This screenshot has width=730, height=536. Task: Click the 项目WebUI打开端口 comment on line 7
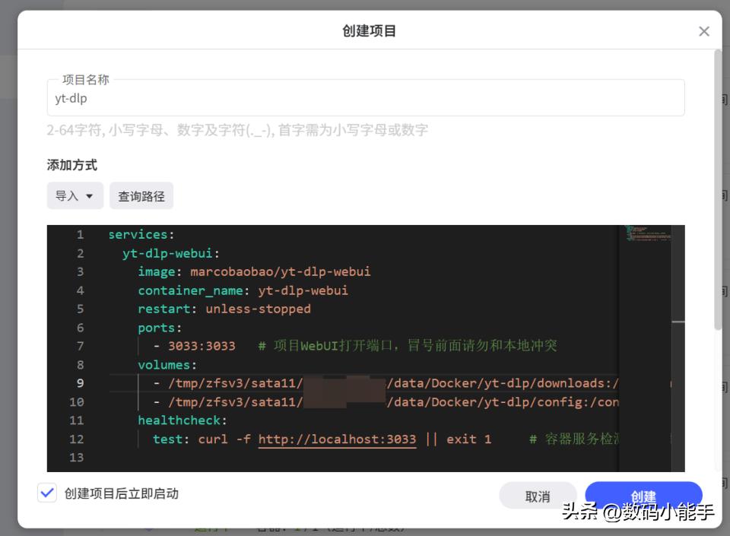(408, 346)
